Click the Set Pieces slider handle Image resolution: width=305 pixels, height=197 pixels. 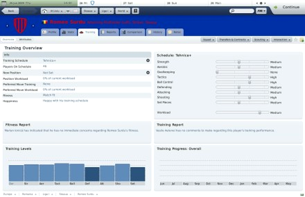point(239,103)
